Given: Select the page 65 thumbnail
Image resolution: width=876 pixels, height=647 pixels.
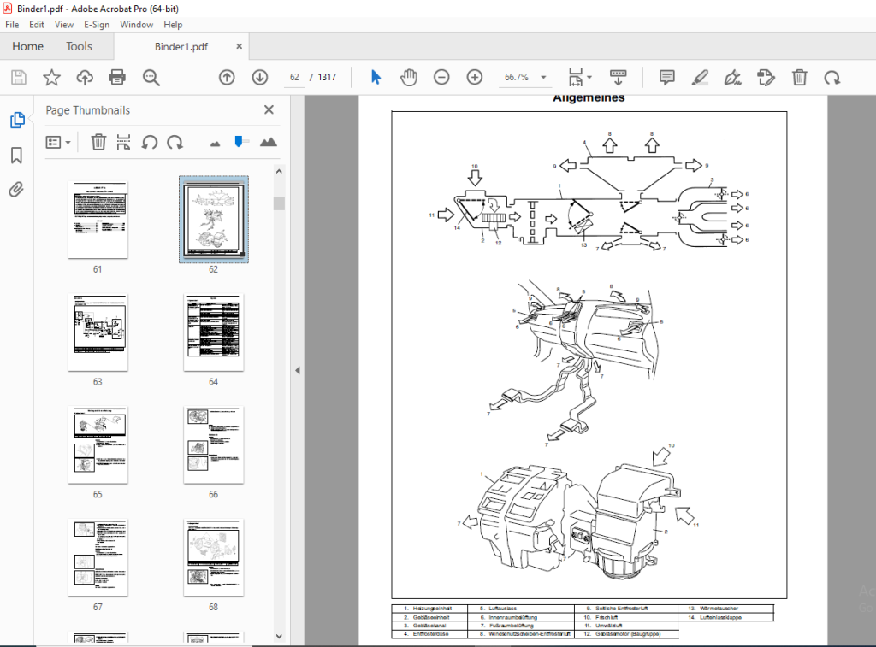Looking at the screenshot, I should 98,445.
